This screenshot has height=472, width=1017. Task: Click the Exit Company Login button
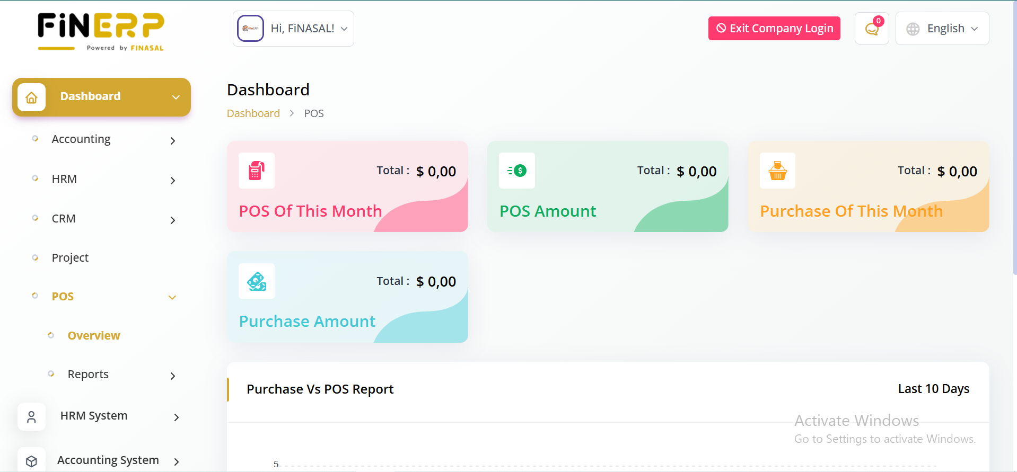click(x=774, y=29)
